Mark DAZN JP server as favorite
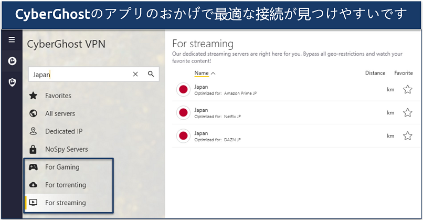Viewport: 423px width, 220px height. point(407,136)
